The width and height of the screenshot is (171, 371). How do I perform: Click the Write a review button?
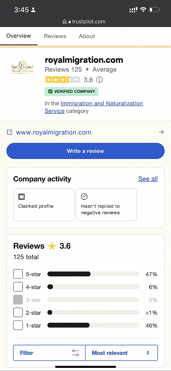85,151
